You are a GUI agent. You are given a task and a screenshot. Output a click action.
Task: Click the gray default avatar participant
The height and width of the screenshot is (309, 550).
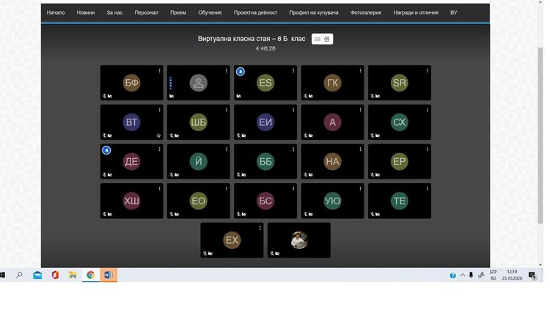coord(199,83)
